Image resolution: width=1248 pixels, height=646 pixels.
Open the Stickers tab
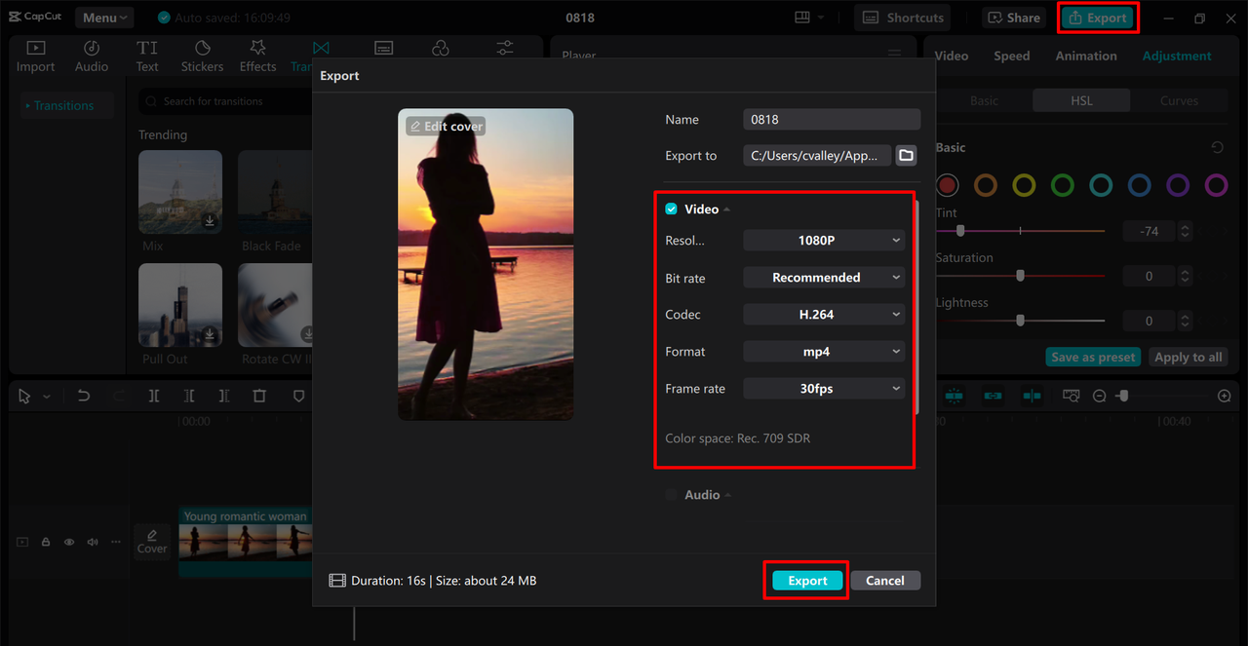202,57
